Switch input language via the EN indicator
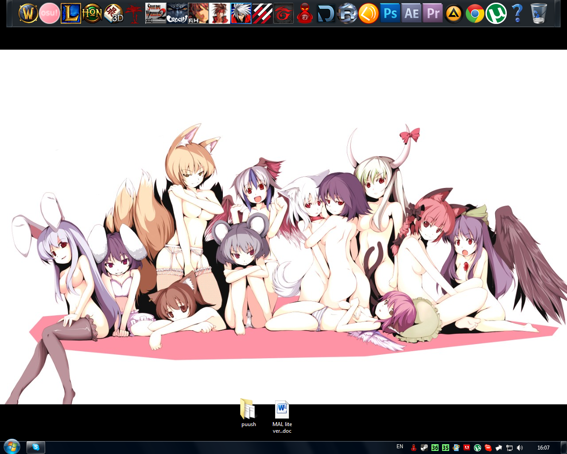Screen dimensions: 567x454 coord(400,447)
